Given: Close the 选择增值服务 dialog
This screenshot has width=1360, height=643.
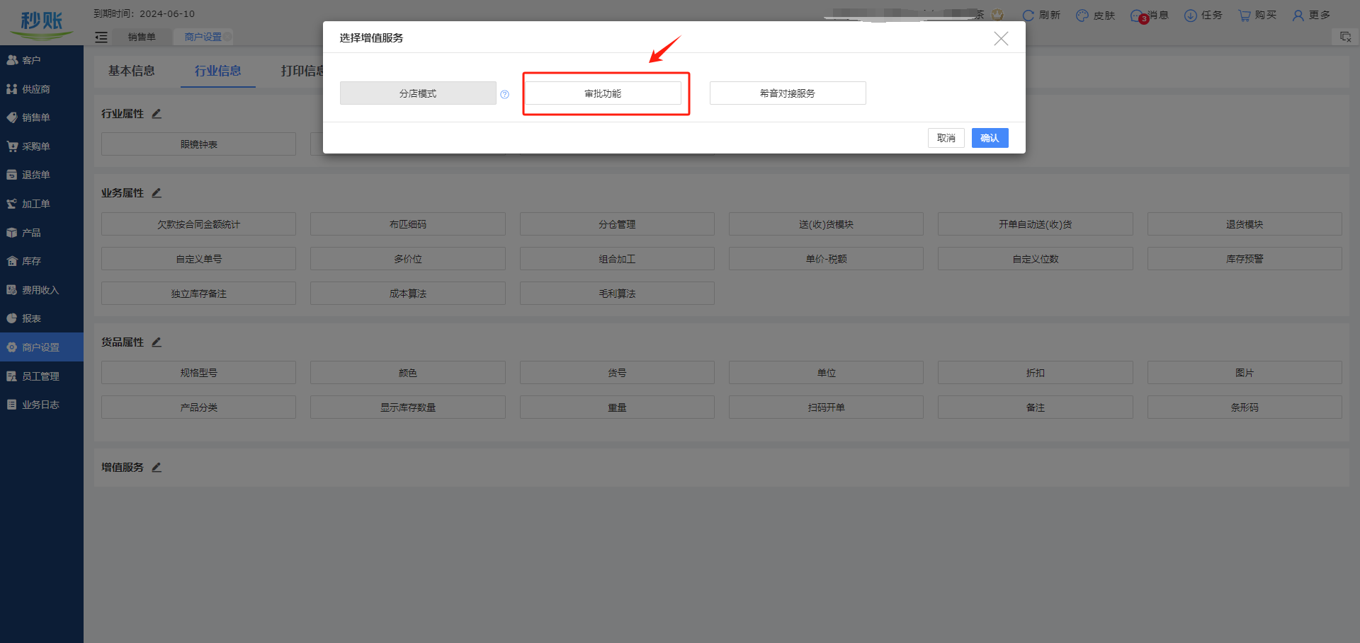Looking at the screenshot, I should [1001, 38].
